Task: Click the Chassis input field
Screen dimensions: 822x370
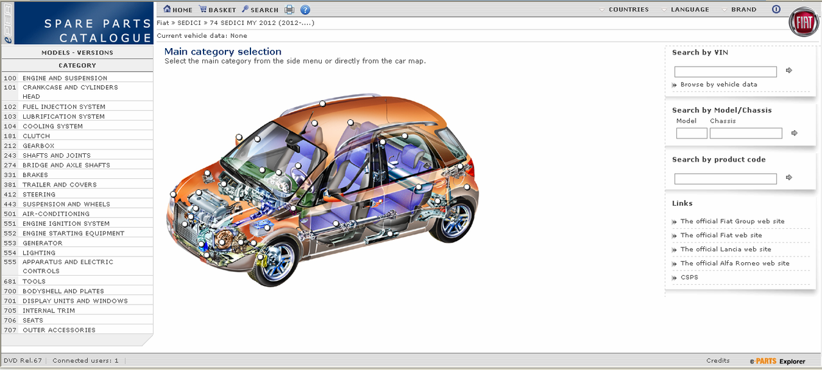Action: [x=746, y=133]
